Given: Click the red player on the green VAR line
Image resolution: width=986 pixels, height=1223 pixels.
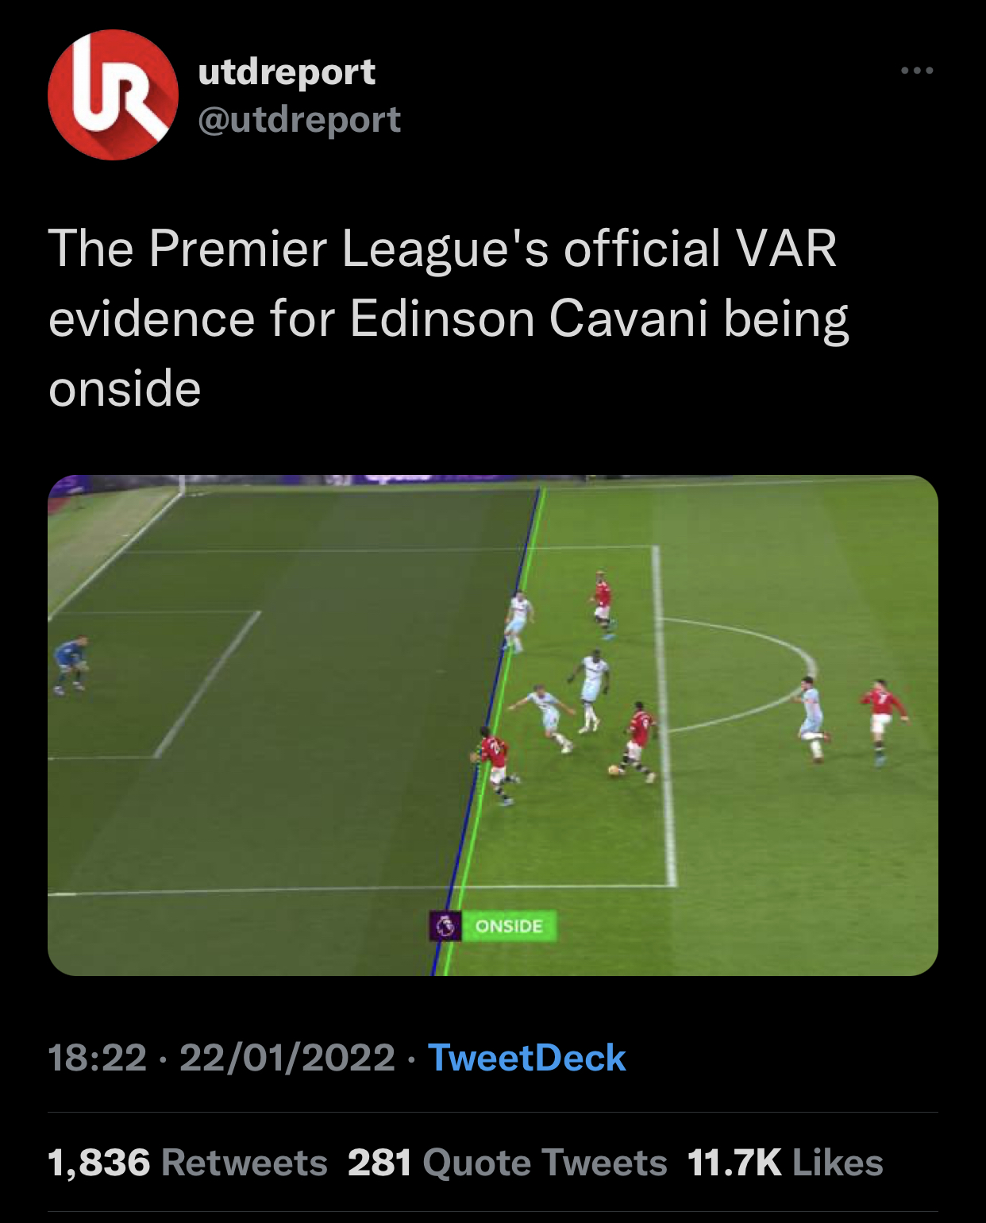Looking at the screenshot, I should [x=497, y=765].
